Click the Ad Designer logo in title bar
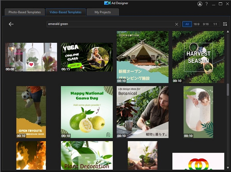 (x=107, y=3)
